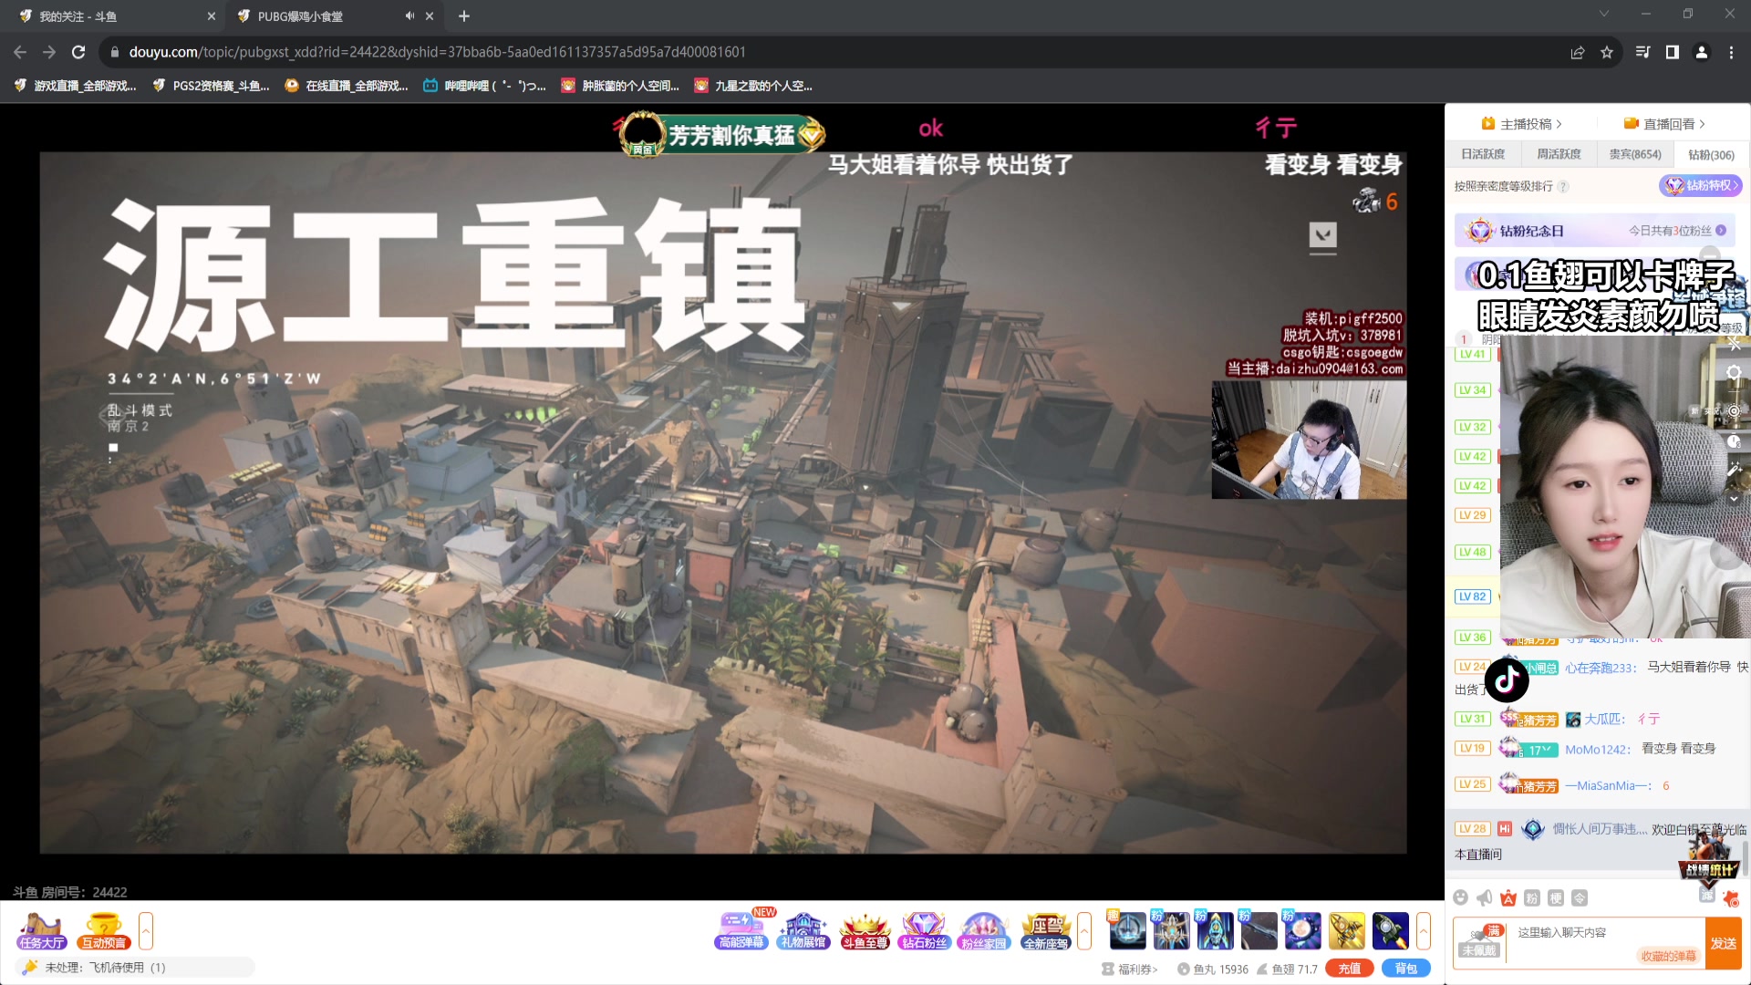
Task: Click username MoMo1242 in chat
Action: (x=1598, y=750)
